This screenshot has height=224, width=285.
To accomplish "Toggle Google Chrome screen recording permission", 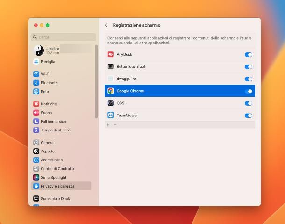I will pos(248,91).
